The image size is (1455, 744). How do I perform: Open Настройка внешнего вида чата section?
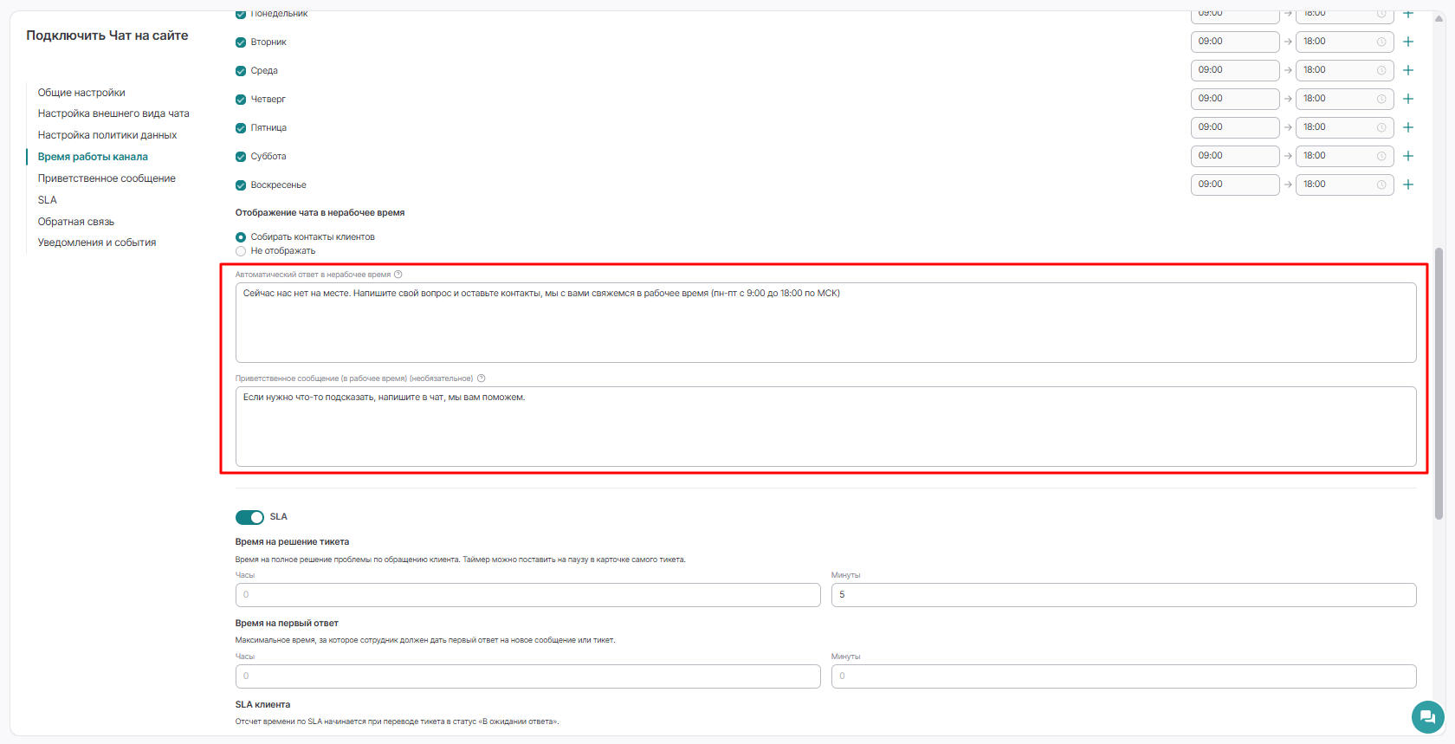[x=113, y=113]
